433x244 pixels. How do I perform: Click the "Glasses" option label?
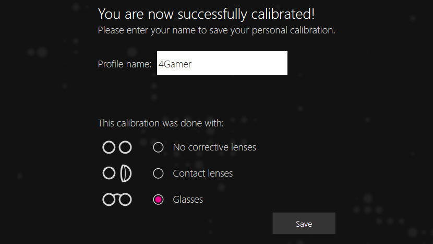188,199
